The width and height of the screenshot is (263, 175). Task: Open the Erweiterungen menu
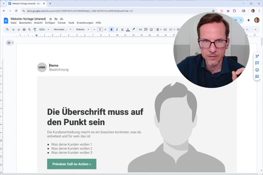click(85, 23)
